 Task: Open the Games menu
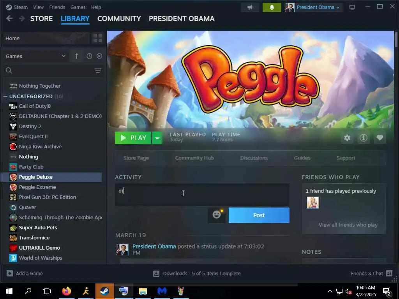78,7
